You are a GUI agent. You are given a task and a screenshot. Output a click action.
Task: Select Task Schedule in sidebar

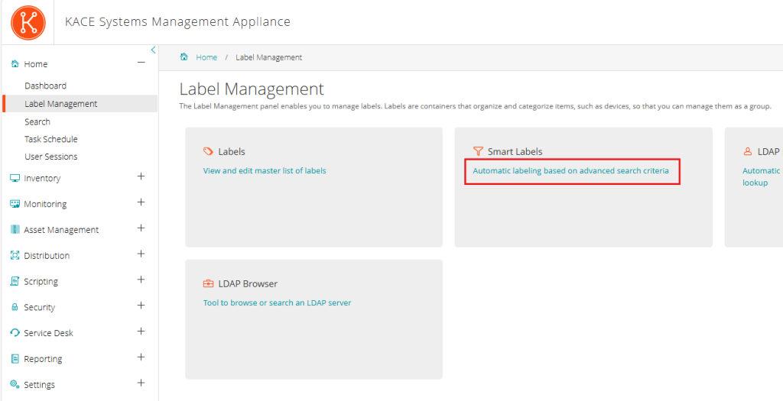point(50,139)
